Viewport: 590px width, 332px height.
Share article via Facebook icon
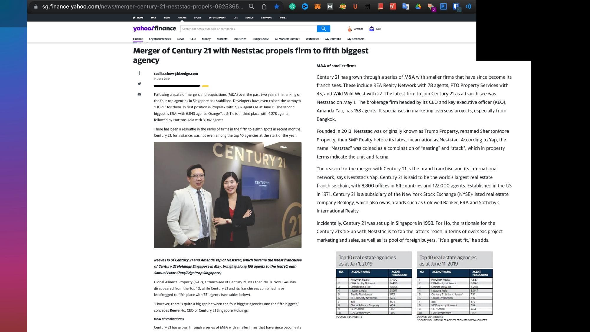139,73
